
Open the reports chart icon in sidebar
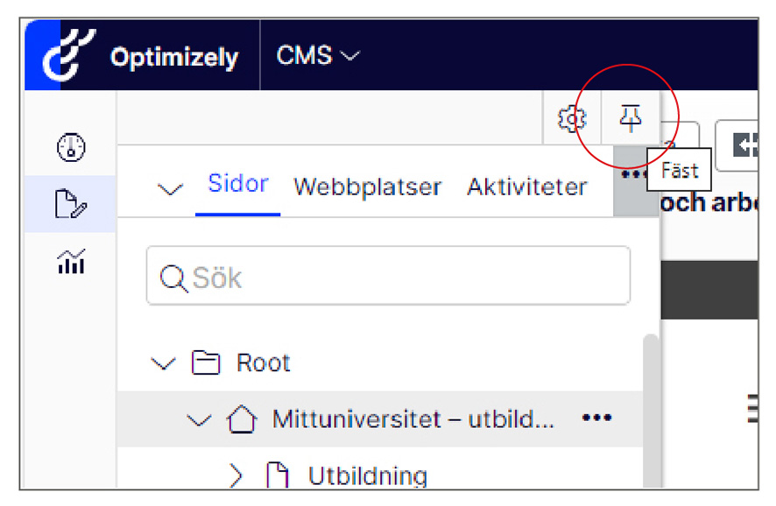click(71, 261)
